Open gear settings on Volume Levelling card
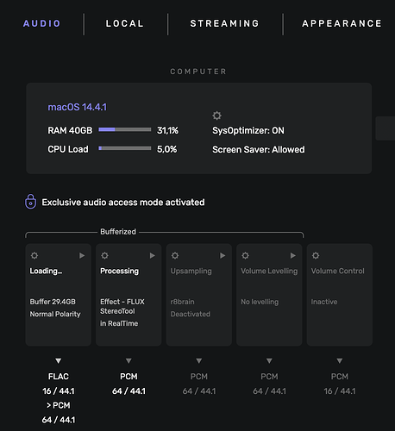The width and height of the screenshot is (395, 431). (245, 255)
